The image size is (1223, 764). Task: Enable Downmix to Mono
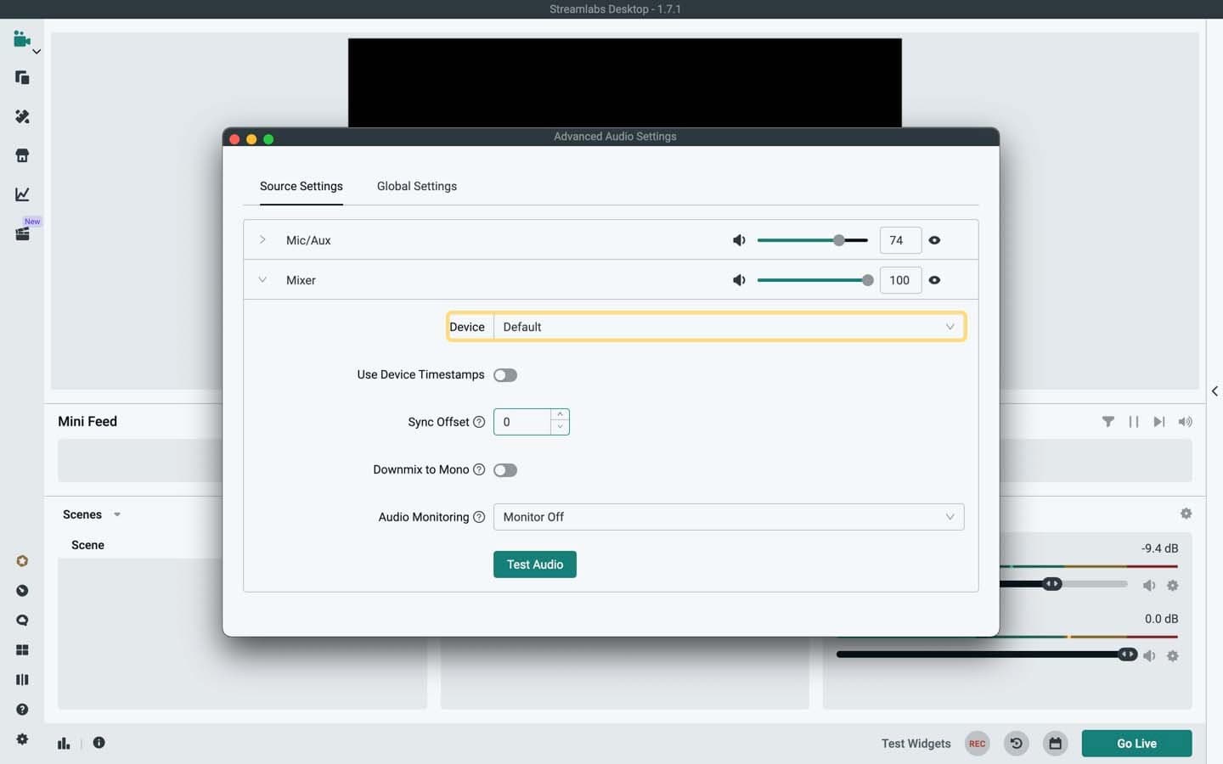point(505,469)
